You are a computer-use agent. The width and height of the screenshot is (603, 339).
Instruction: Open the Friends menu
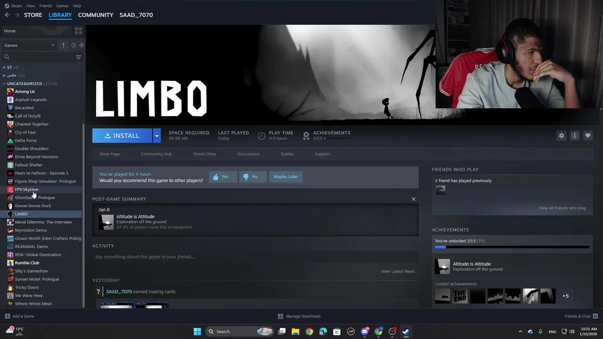coord(46,6)
